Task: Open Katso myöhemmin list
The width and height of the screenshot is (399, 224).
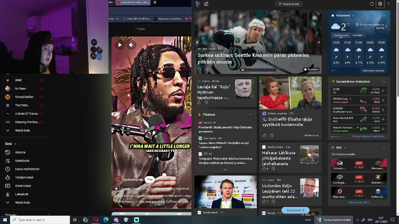Action: tap(27, 169)
